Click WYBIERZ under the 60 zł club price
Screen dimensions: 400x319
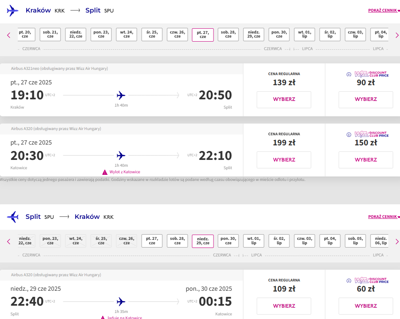click(x=366, y=306)
